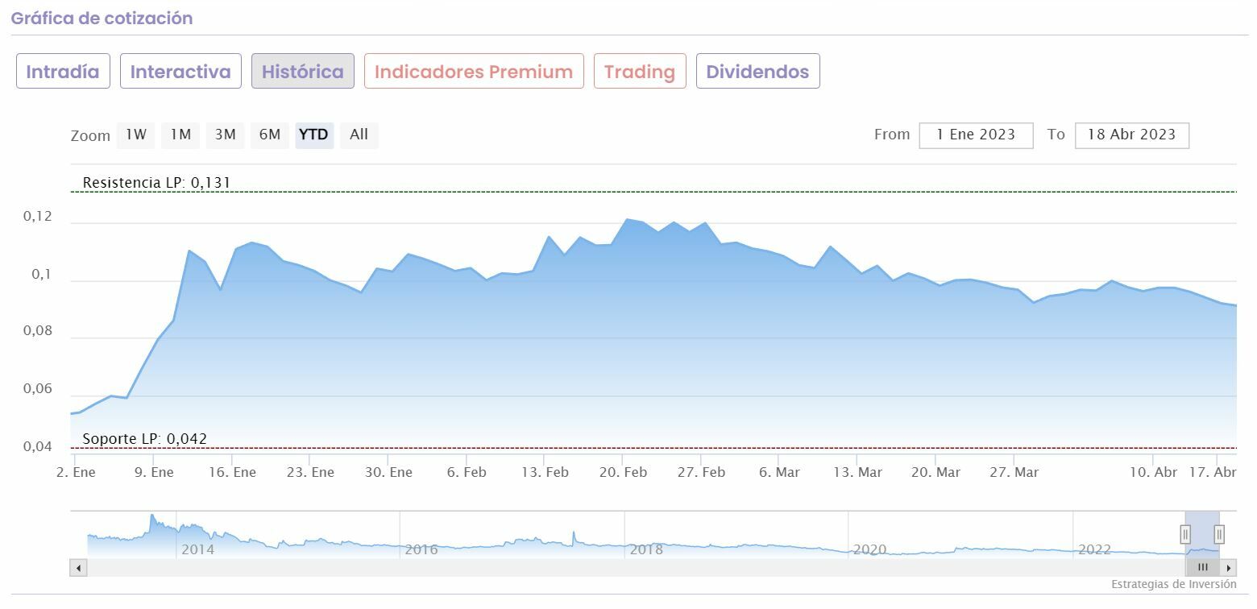This screenshot has width=1257, height=609.
Task: Open the Indicadores Premium tab
Action: coord(474,72)
